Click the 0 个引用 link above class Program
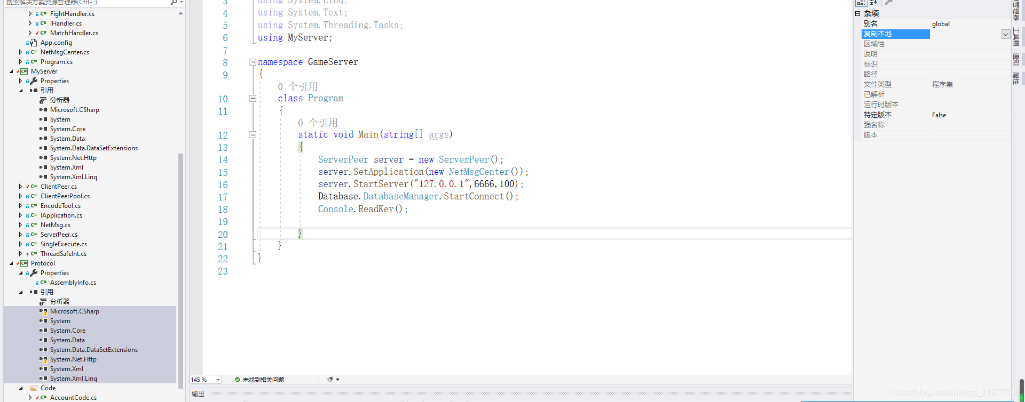1025x402 pixels. (x=297, y=86)
